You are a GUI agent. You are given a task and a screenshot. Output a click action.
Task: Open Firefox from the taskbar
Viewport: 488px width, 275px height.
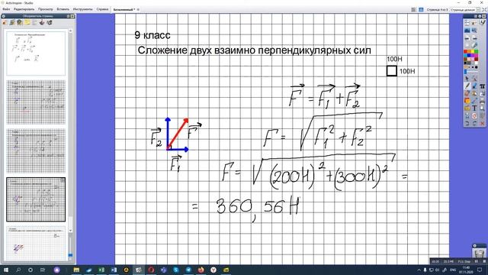(201, 270)
